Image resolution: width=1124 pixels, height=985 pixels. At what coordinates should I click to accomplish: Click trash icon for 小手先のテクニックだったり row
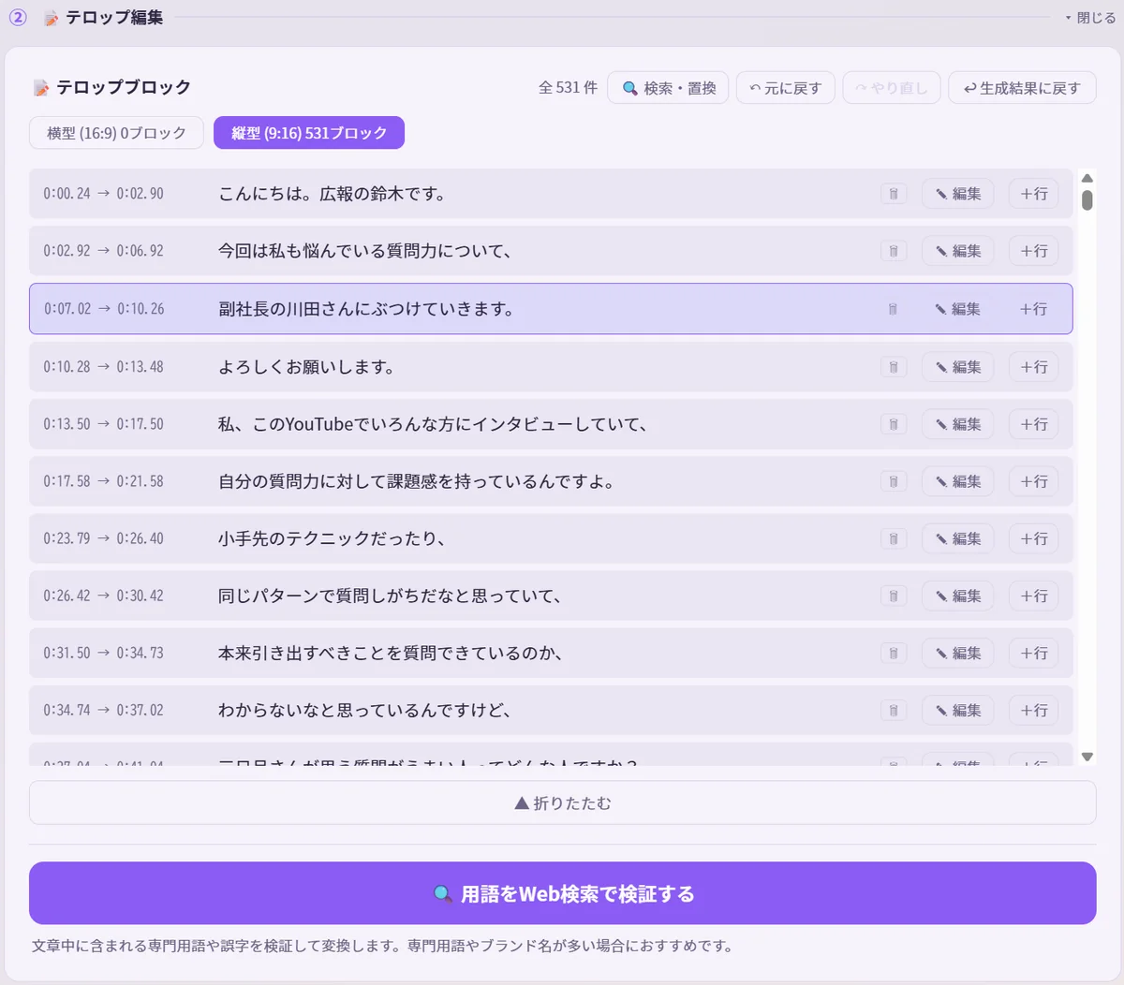click(894, 538)
